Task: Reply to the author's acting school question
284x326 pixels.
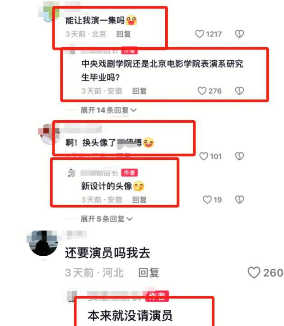Action: coord(140,91)
